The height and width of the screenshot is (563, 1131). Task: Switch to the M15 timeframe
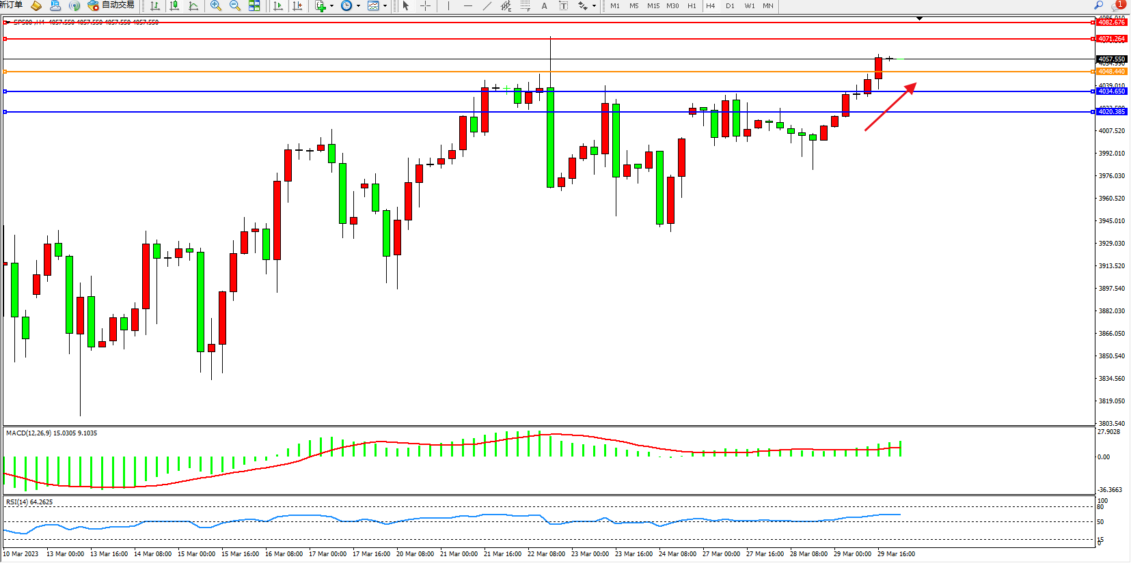point(653,6)
